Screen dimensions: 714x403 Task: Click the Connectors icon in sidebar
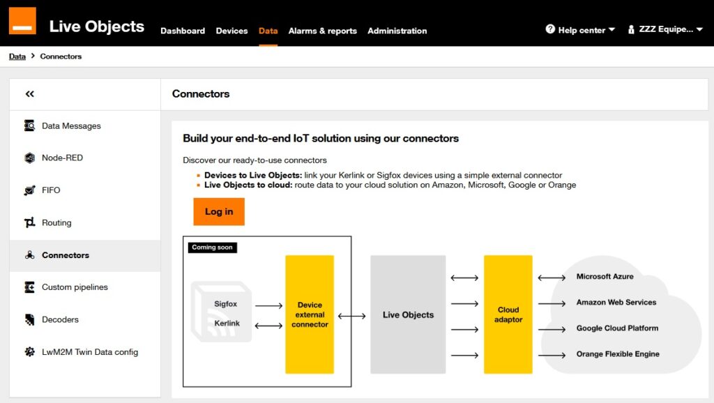[29, 255]
